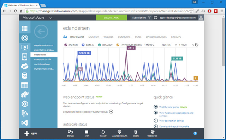The width and height of the screenshot is (226, 140).
Task: Select the Dashboard tab
Action: pyautogui.click(x=77, y=37)
